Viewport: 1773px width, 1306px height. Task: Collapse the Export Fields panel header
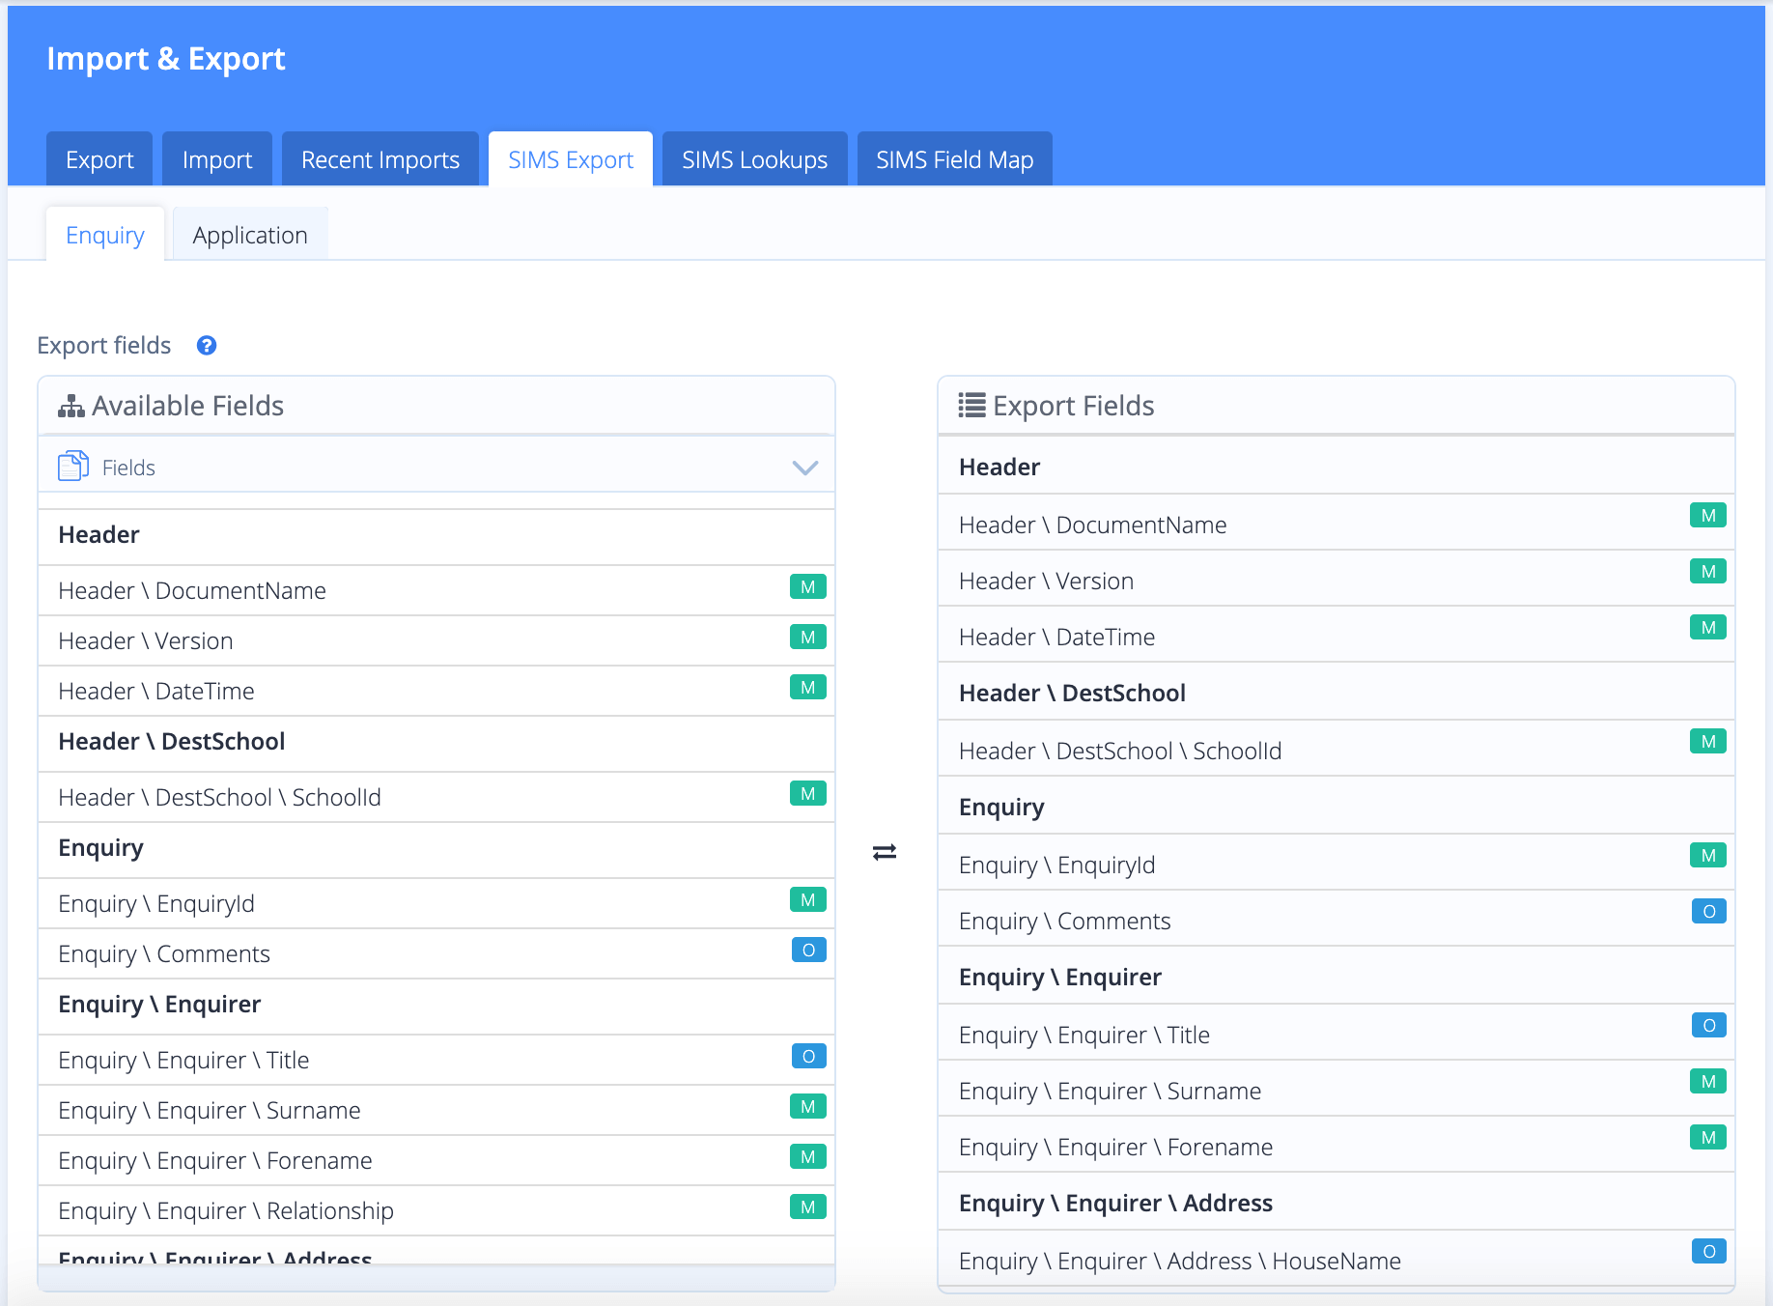(1336, 406)
